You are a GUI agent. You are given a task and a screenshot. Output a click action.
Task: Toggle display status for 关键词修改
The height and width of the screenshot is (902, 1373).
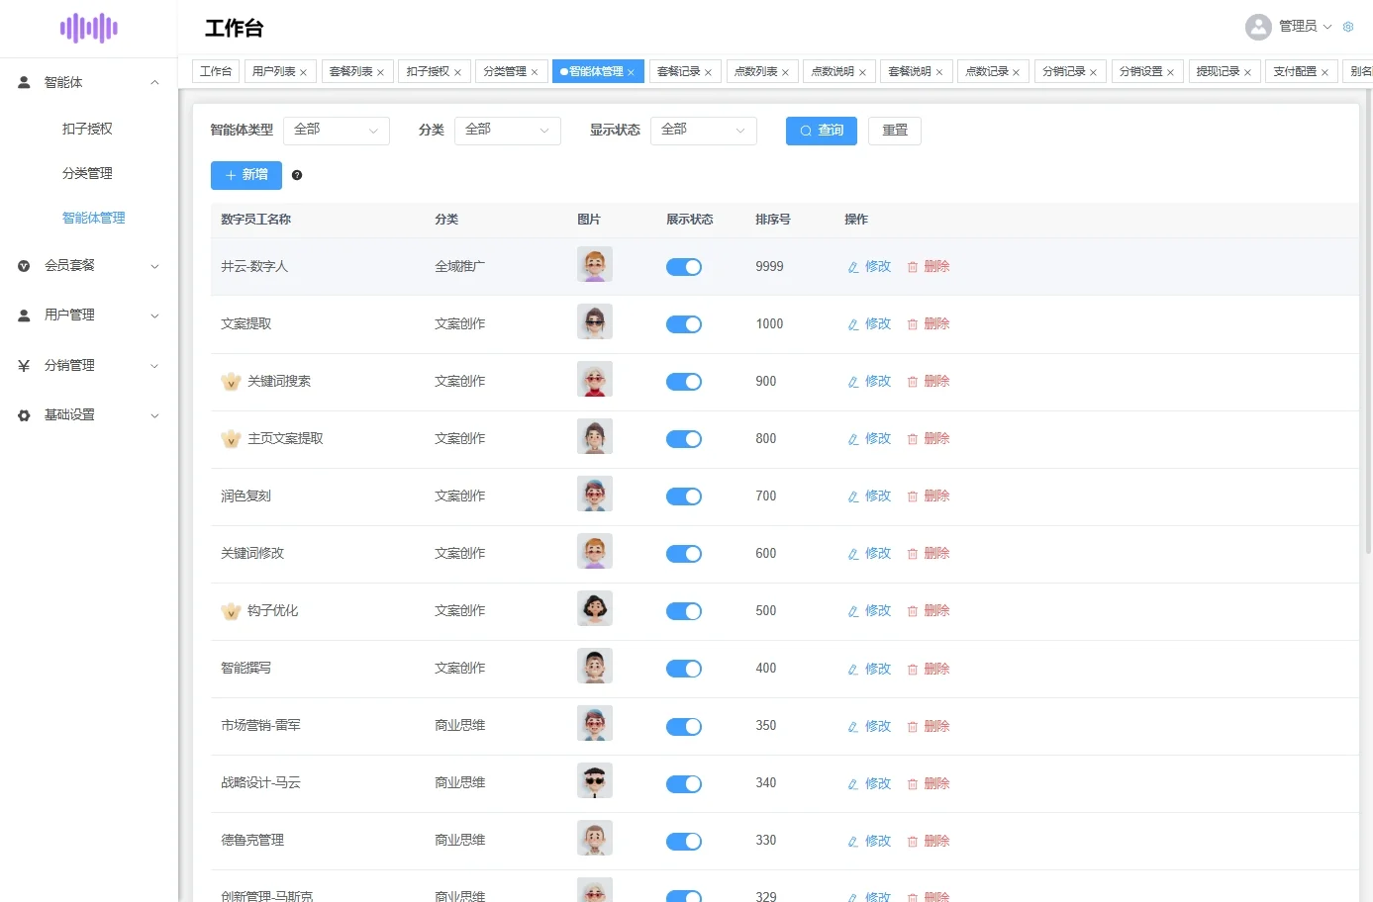coord(684,554)
